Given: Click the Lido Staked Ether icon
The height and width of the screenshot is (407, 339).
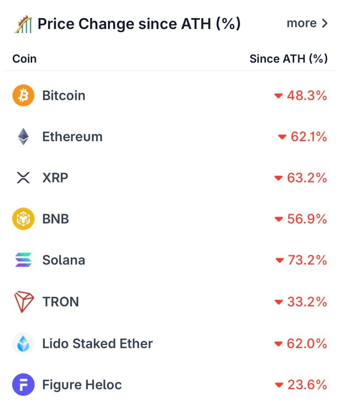Looking at the screenshot, I should [x=23, y=343].
